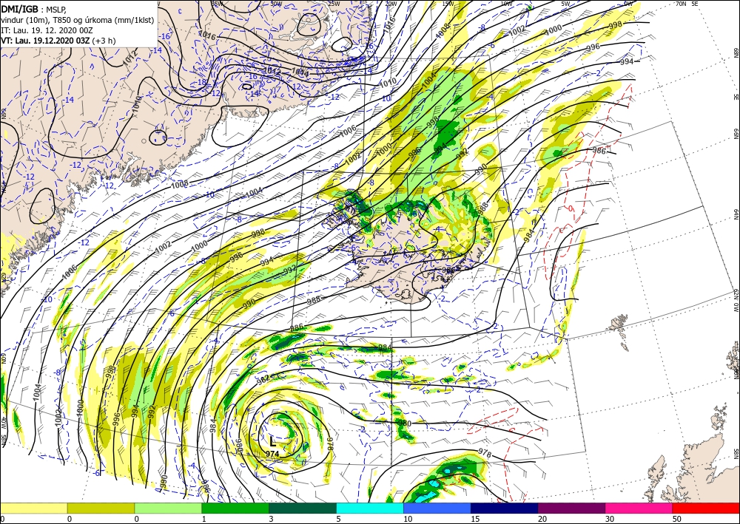The image size is (740, 524).
Task: Click the legend value 20
Action: [542, 519]
